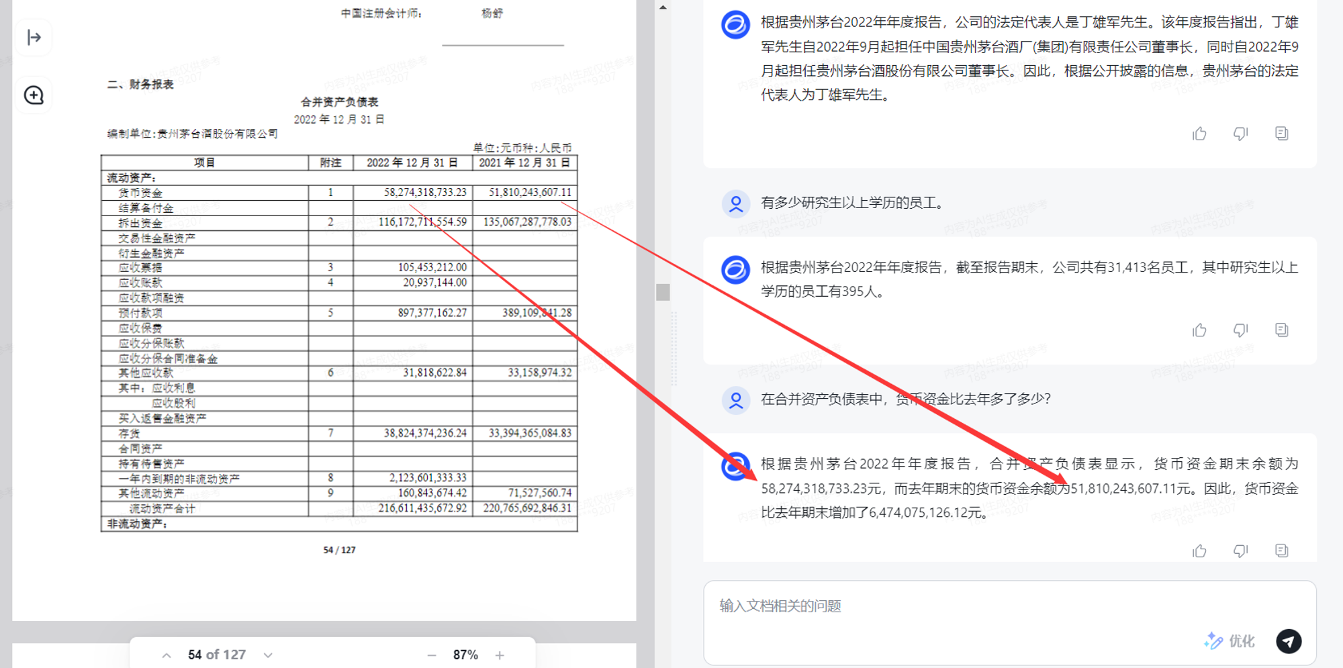
Task: Click cell 51,810,243,607.11
Action: pos(530,193)
